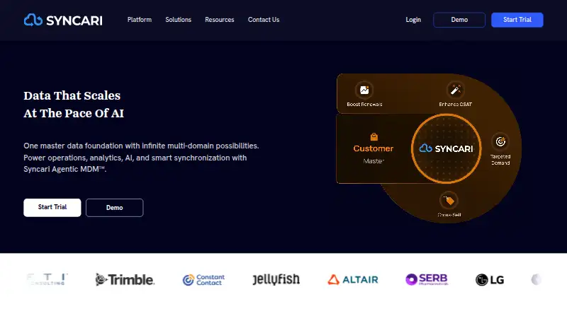Click the Demo button in the header
The height and width of the screenshot is (311, 567).
pyautogui.click(x=459, y=20)
